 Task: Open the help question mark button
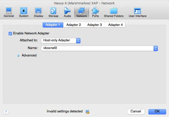(6, 112)
